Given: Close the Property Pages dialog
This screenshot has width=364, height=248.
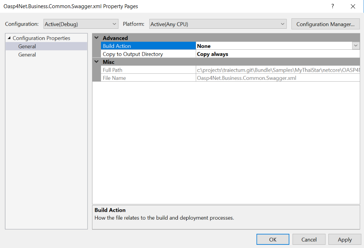Looking at the screenshot, I should [x=353, y=6].
